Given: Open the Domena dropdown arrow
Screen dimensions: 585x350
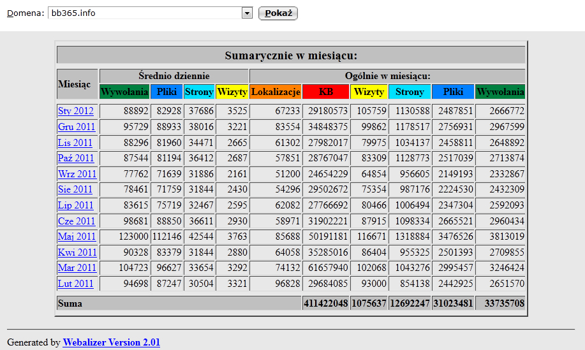Looking at the screenshot, I should point(247,13).
